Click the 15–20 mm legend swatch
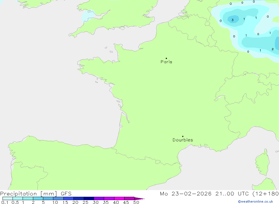The image size is (279, 204). [69, 198]
